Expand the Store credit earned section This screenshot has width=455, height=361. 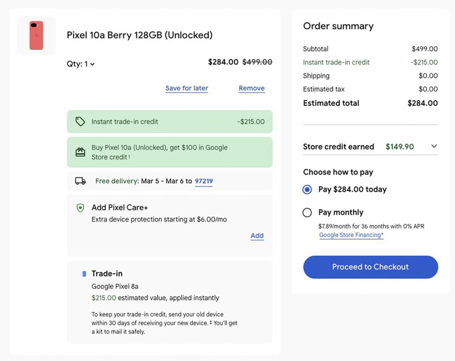click(x=435, y=146)
